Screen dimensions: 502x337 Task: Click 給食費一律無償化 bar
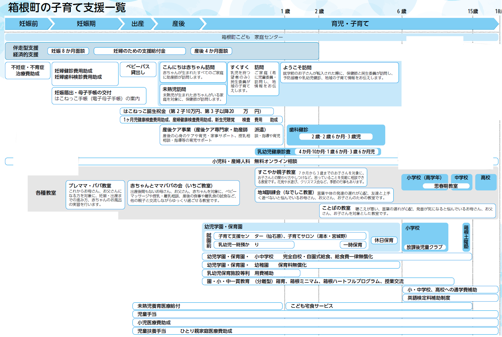pyautogui.click(x=337, y=257)
